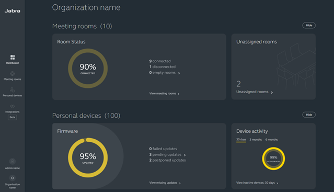This screenshot has height=192, width=334.
Task: Select the 6 months activity tab
Action: [271, 140]
